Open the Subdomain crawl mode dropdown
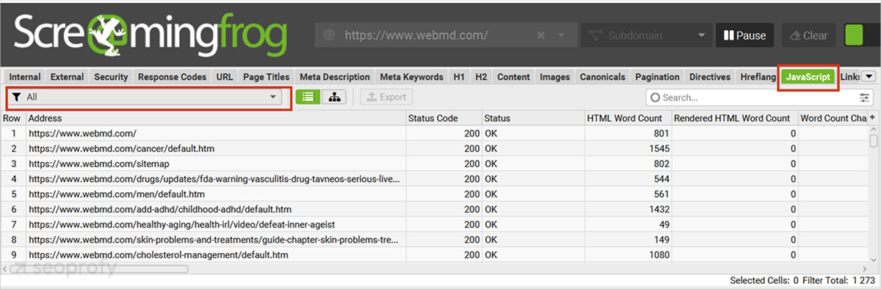The image size is (881, 289). (x=646, y=35)
